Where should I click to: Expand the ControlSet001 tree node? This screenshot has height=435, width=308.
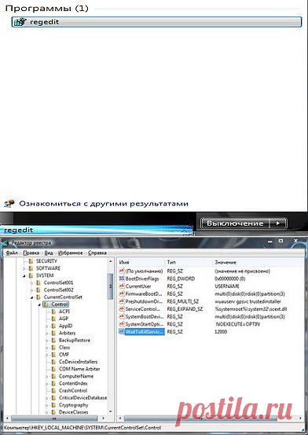tap(31, 283)
